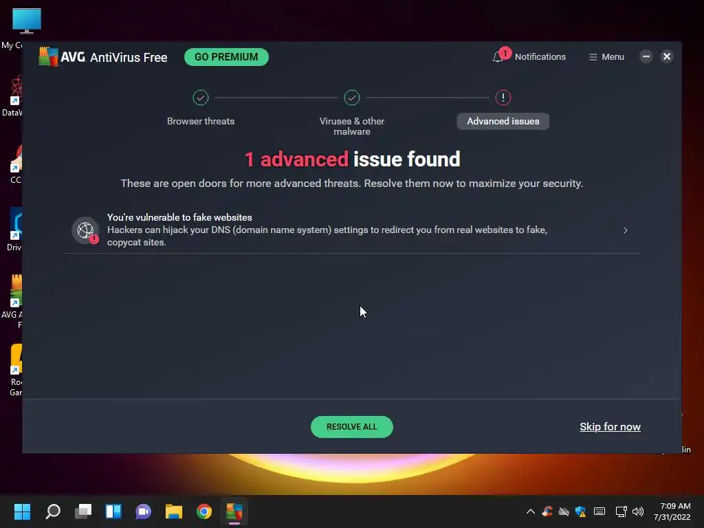
Task: Click the Advanced issues warning icon
Action: [x=503, y=98]
